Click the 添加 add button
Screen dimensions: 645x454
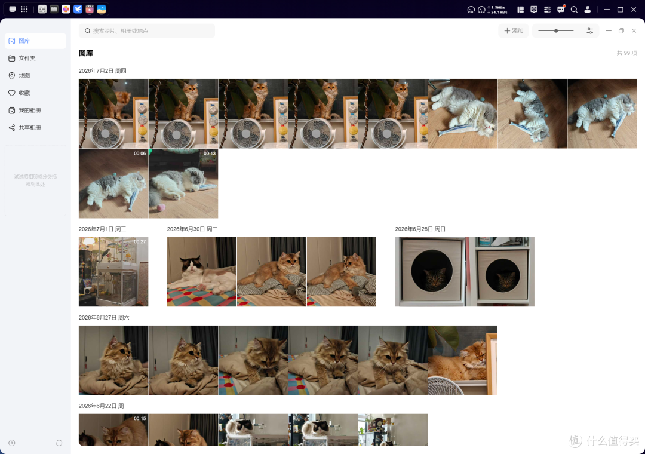click(514, 31)
